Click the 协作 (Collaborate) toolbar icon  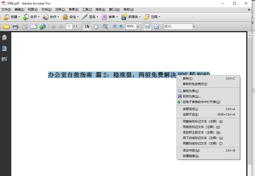click(45, 17)
